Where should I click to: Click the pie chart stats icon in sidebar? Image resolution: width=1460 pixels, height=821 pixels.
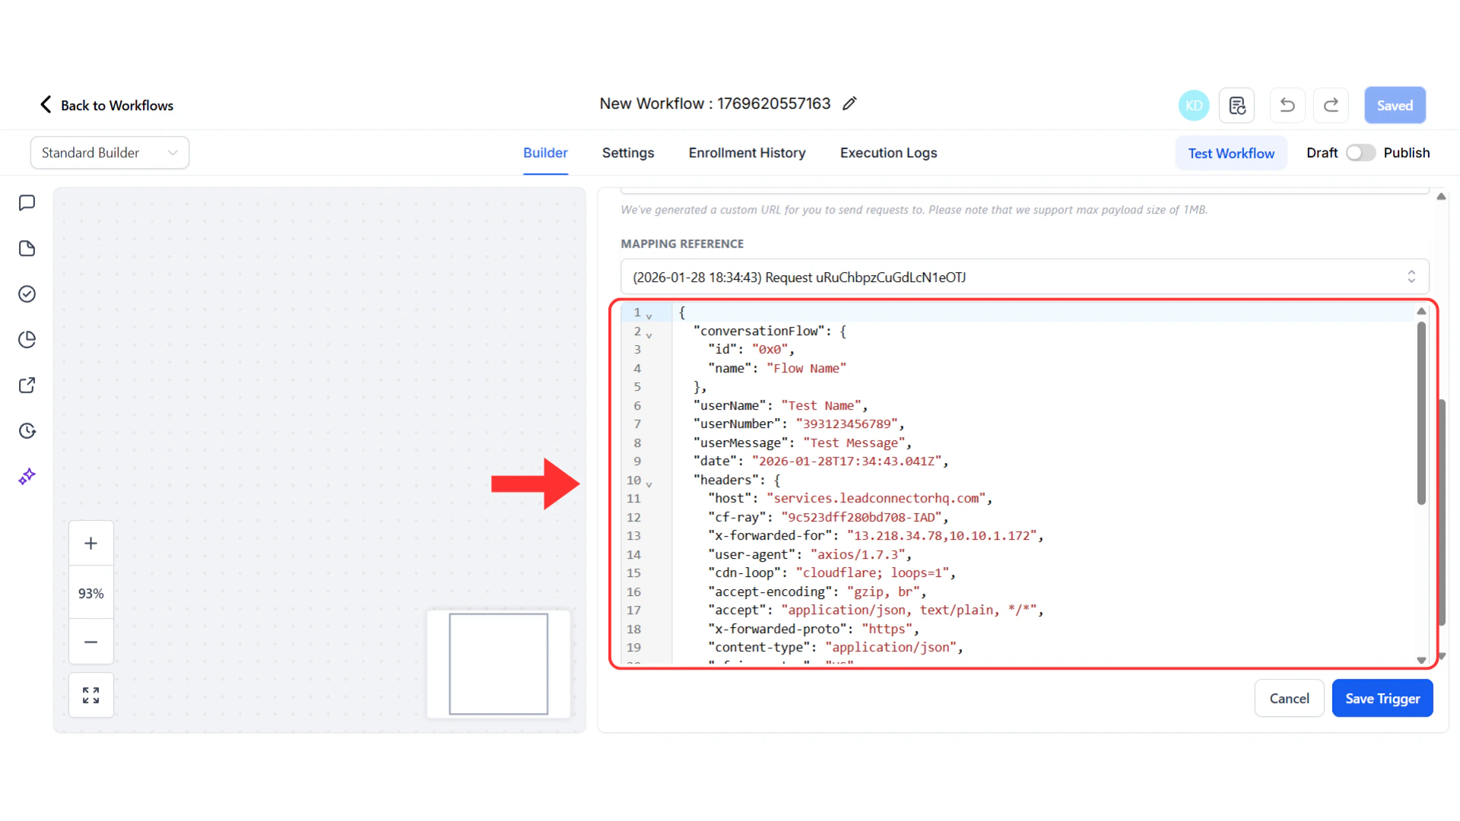[27, 340]
